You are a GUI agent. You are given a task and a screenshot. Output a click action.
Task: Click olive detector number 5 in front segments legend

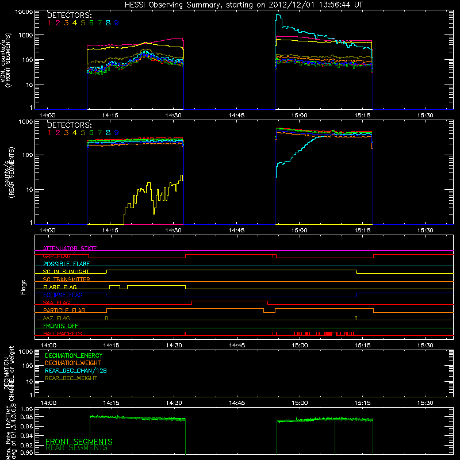point(83,23)
